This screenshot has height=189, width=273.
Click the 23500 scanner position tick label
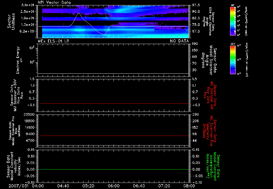coord(29,115)
